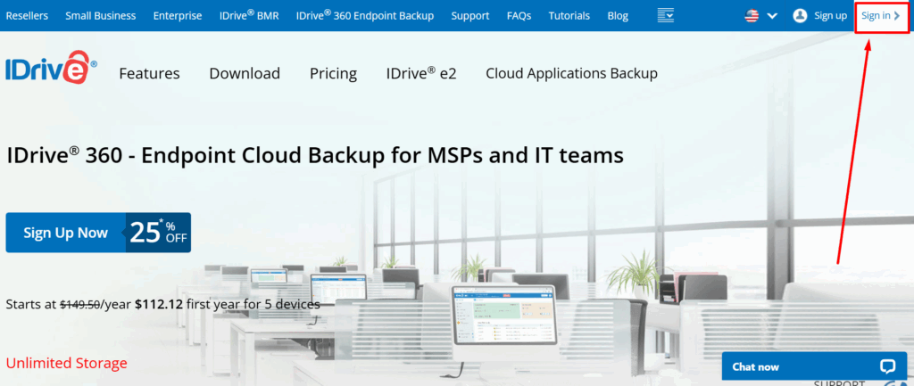Click the 25% OFF badge

159,233
